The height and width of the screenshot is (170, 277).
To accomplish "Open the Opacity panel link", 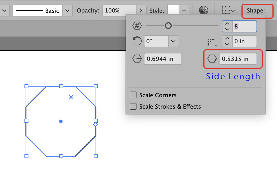I will point(88,11).
